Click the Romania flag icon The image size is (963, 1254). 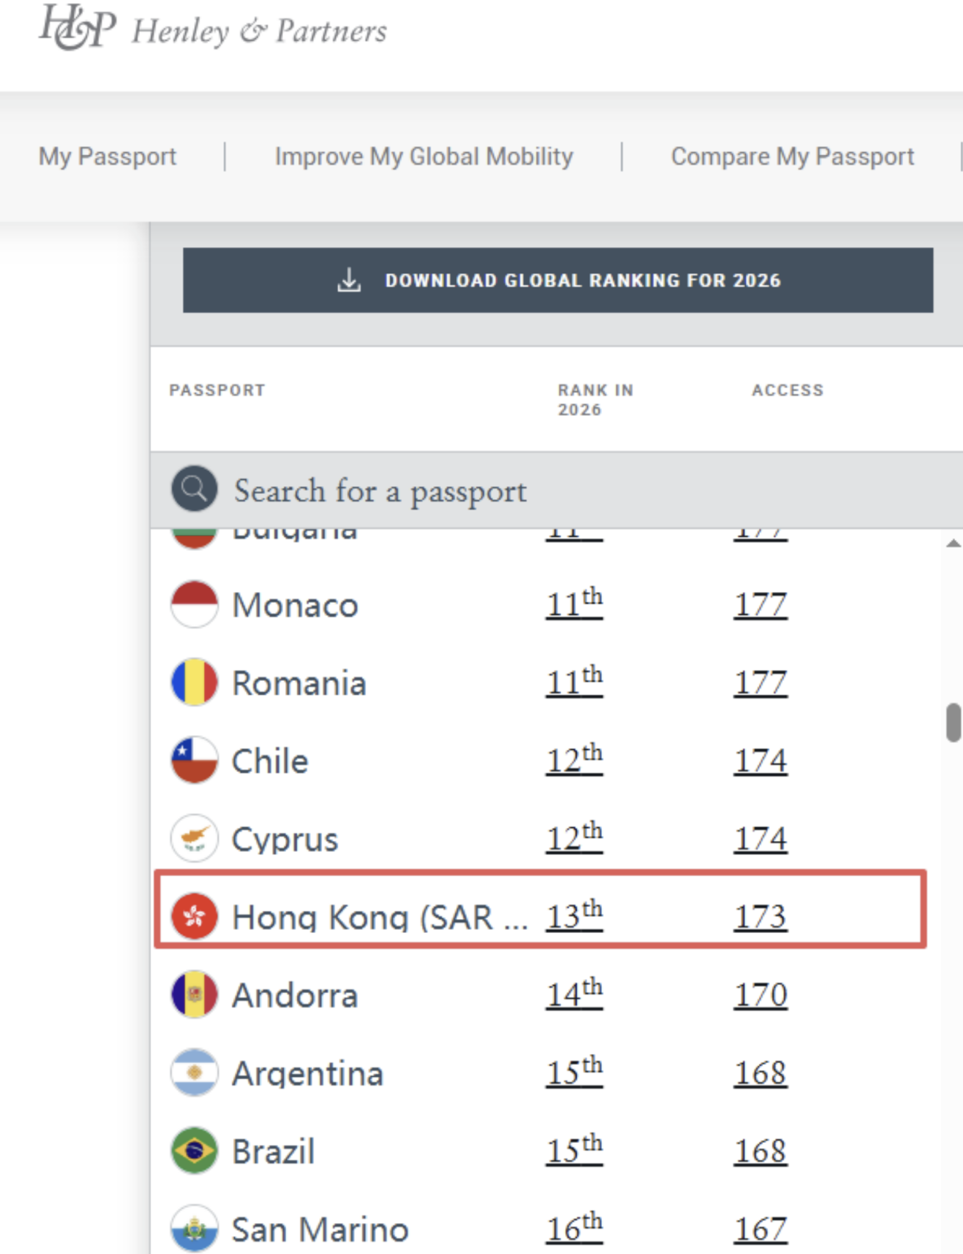click(x=194, y=682)
